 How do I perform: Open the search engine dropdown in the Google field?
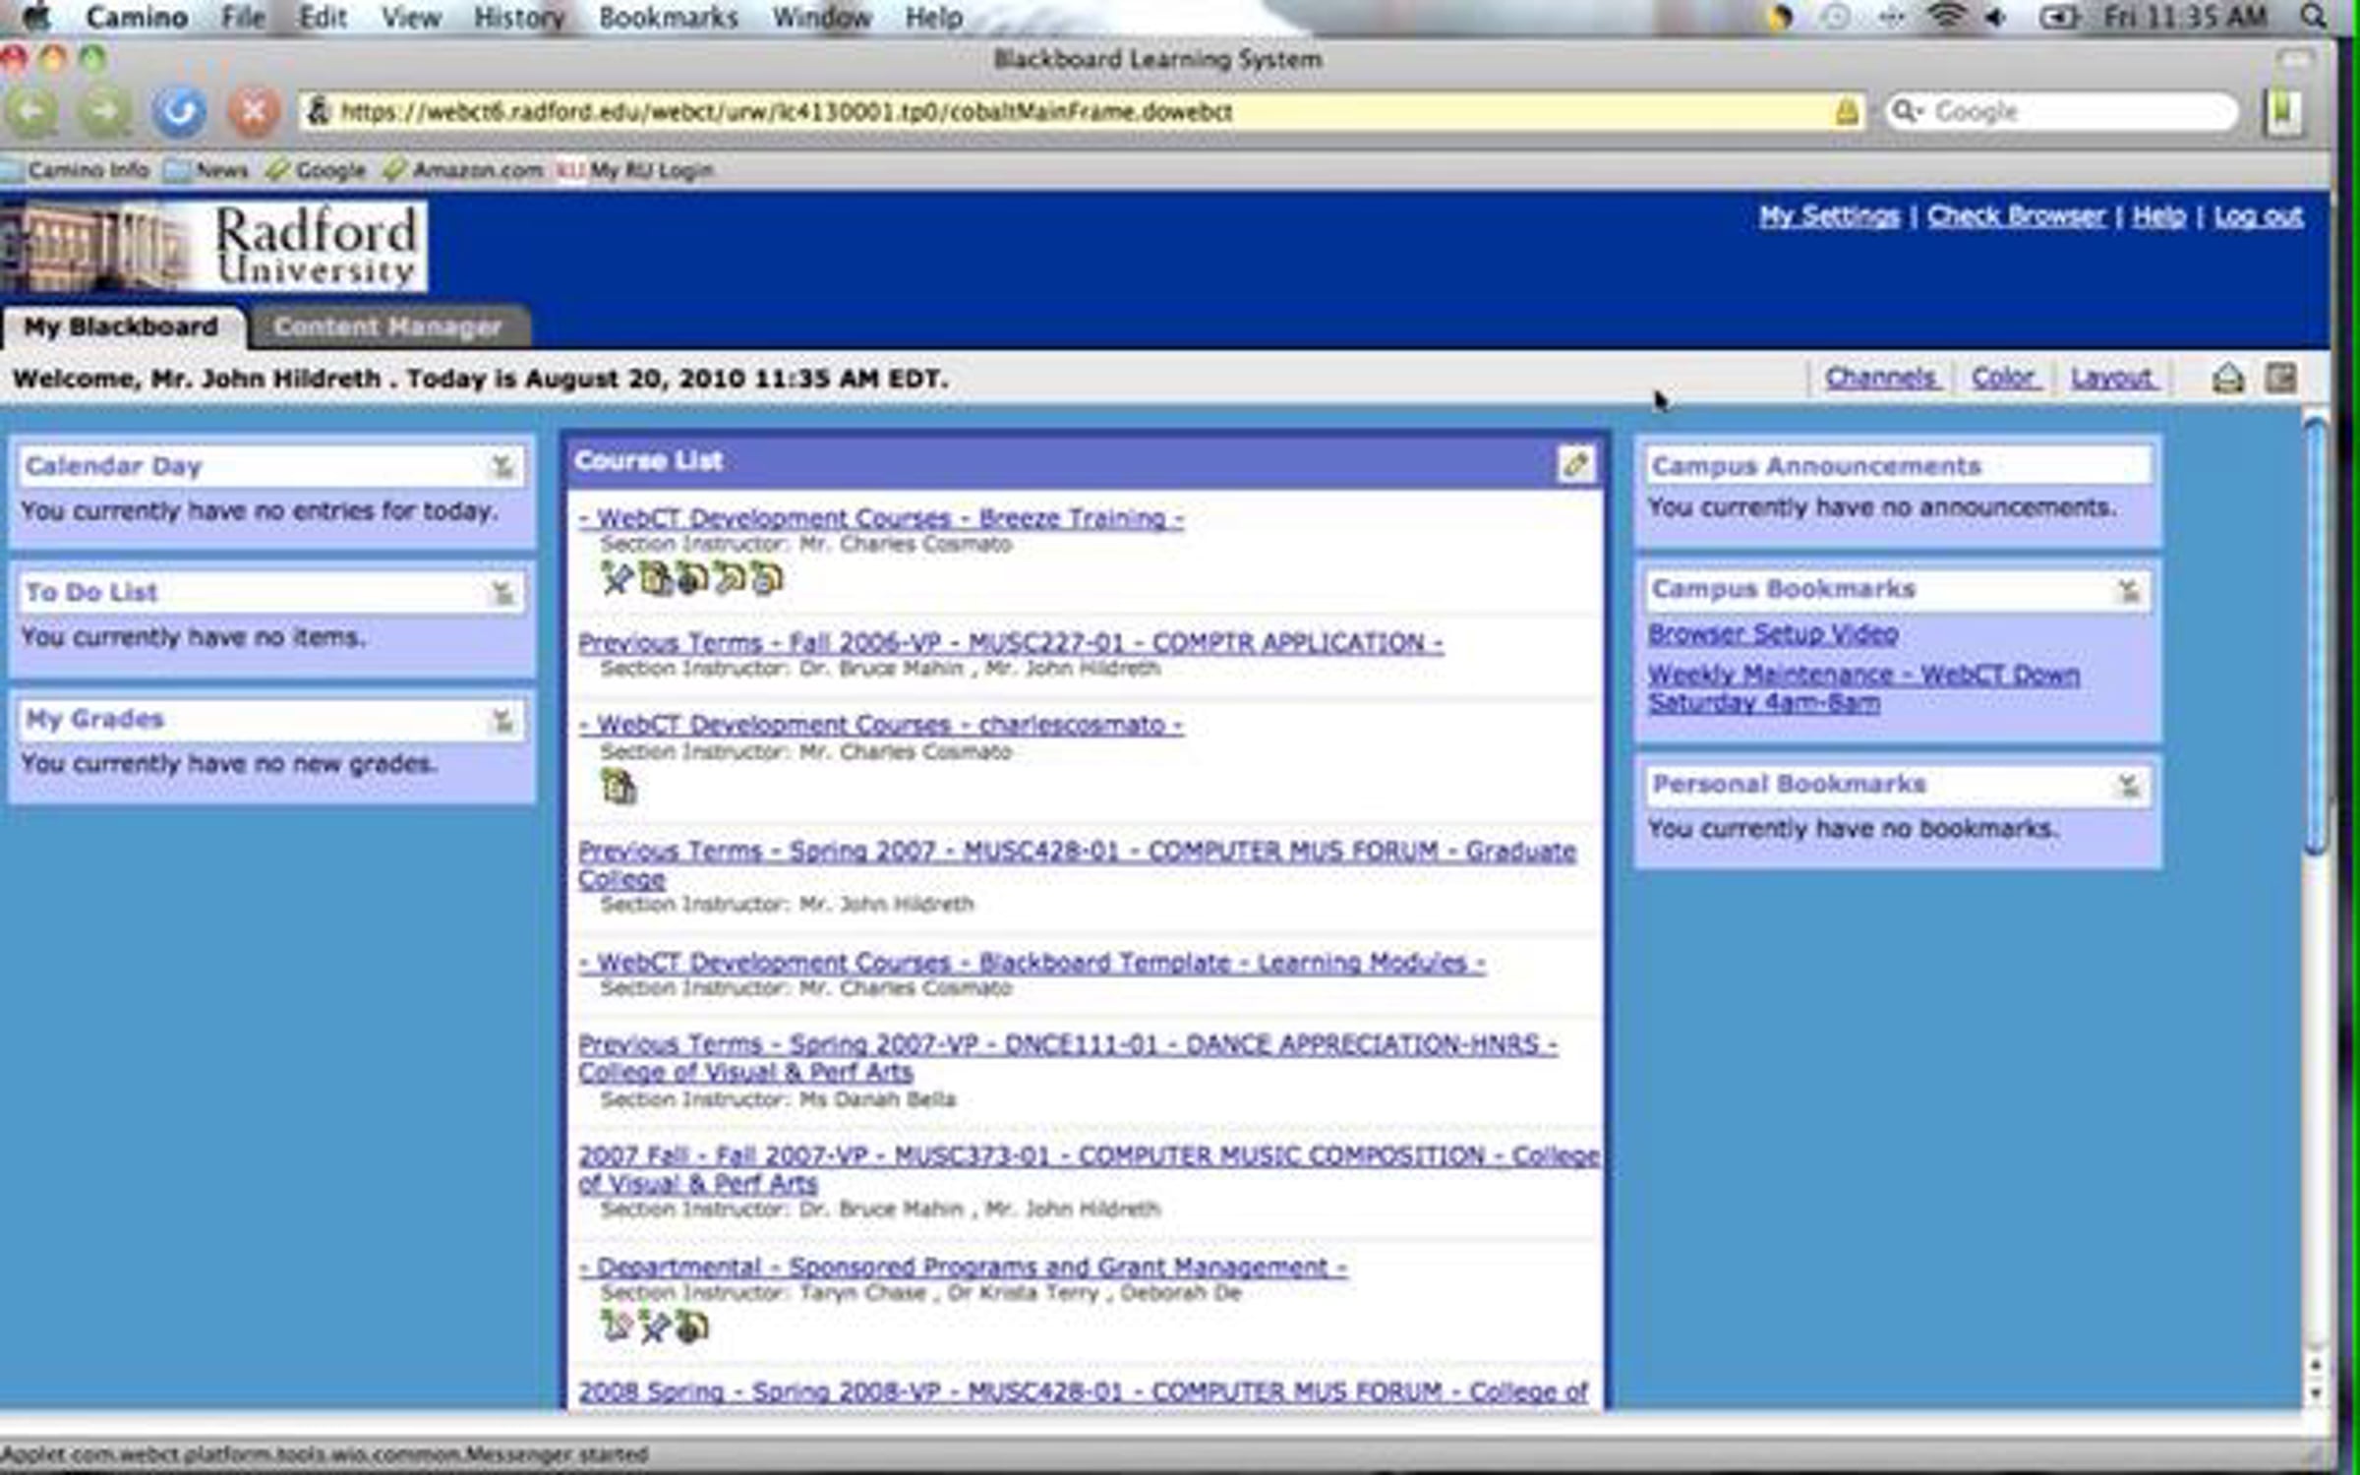pos(1908,111)
